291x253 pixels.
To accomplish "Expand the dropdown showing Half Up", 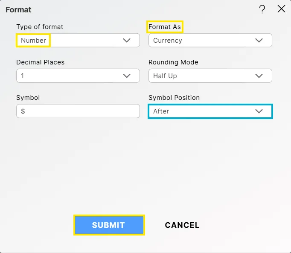I will coord(210,76).
